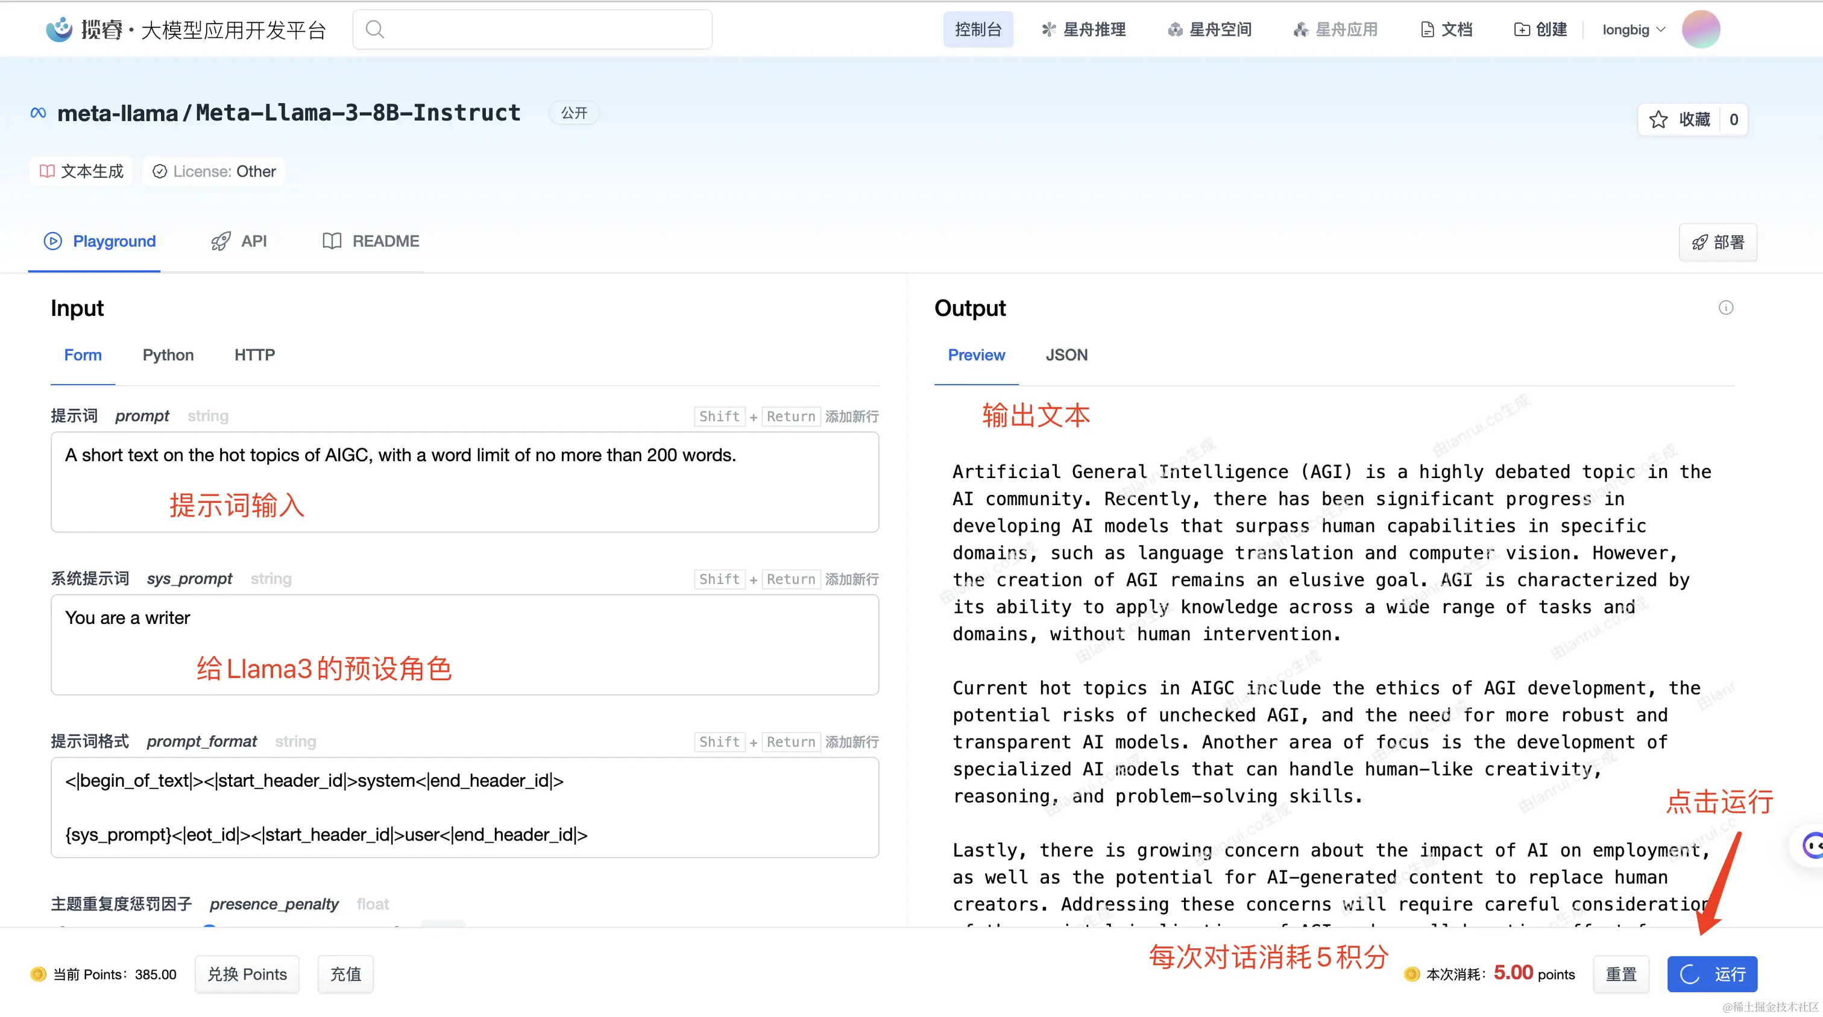
Task: Open the 创建 create menu
Action: pos(1540,29)
